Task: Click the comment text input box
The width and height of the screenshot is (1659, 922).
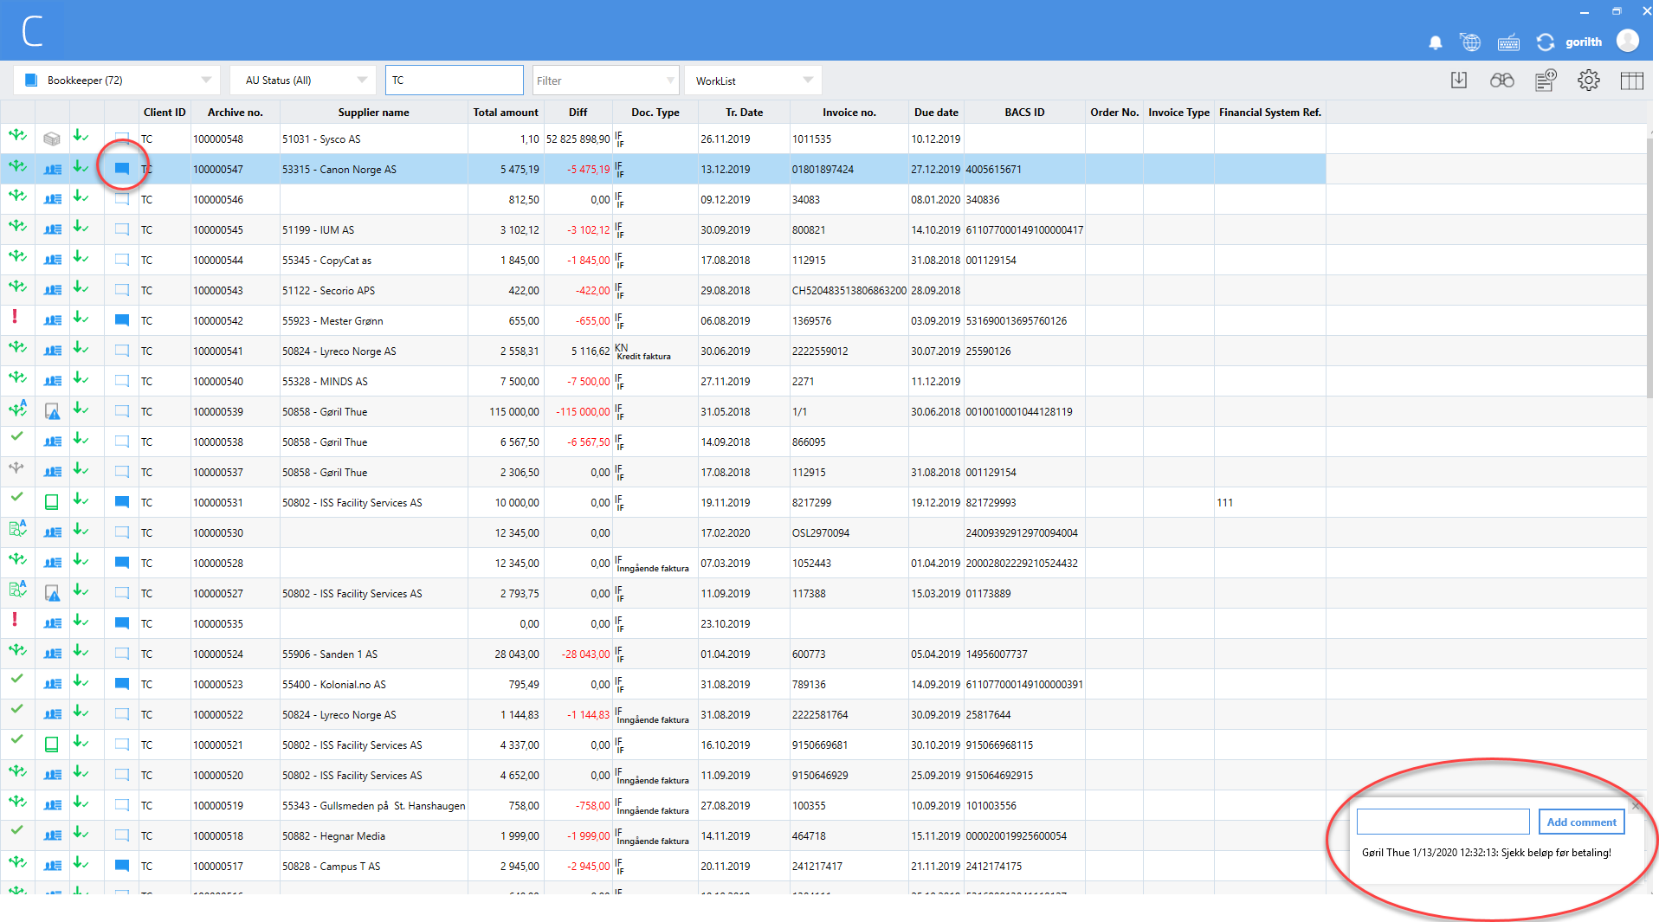Action: (1443, 822)
